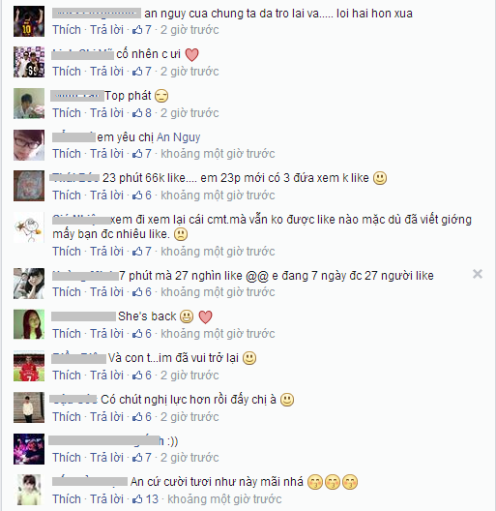This screenshot has height=511, width=496.
Task: Click Thích under the 'an nguy cua chung ta' comment
Action: tap(67, 30)
